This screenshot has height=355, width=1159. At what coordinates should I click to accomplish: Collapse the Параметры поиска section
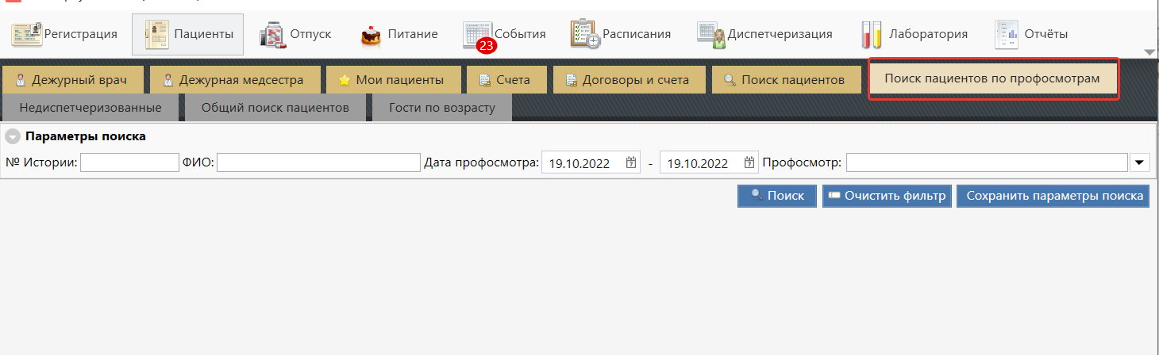[13, 136]
